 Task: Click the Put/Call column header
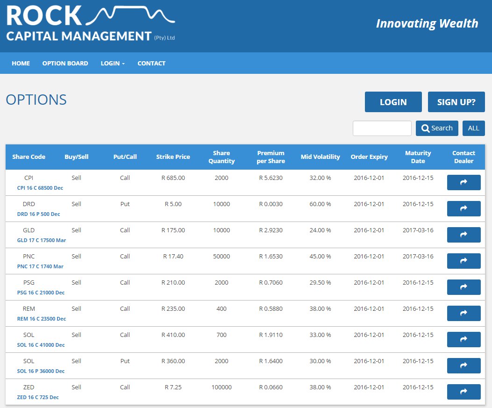[125, 157]
